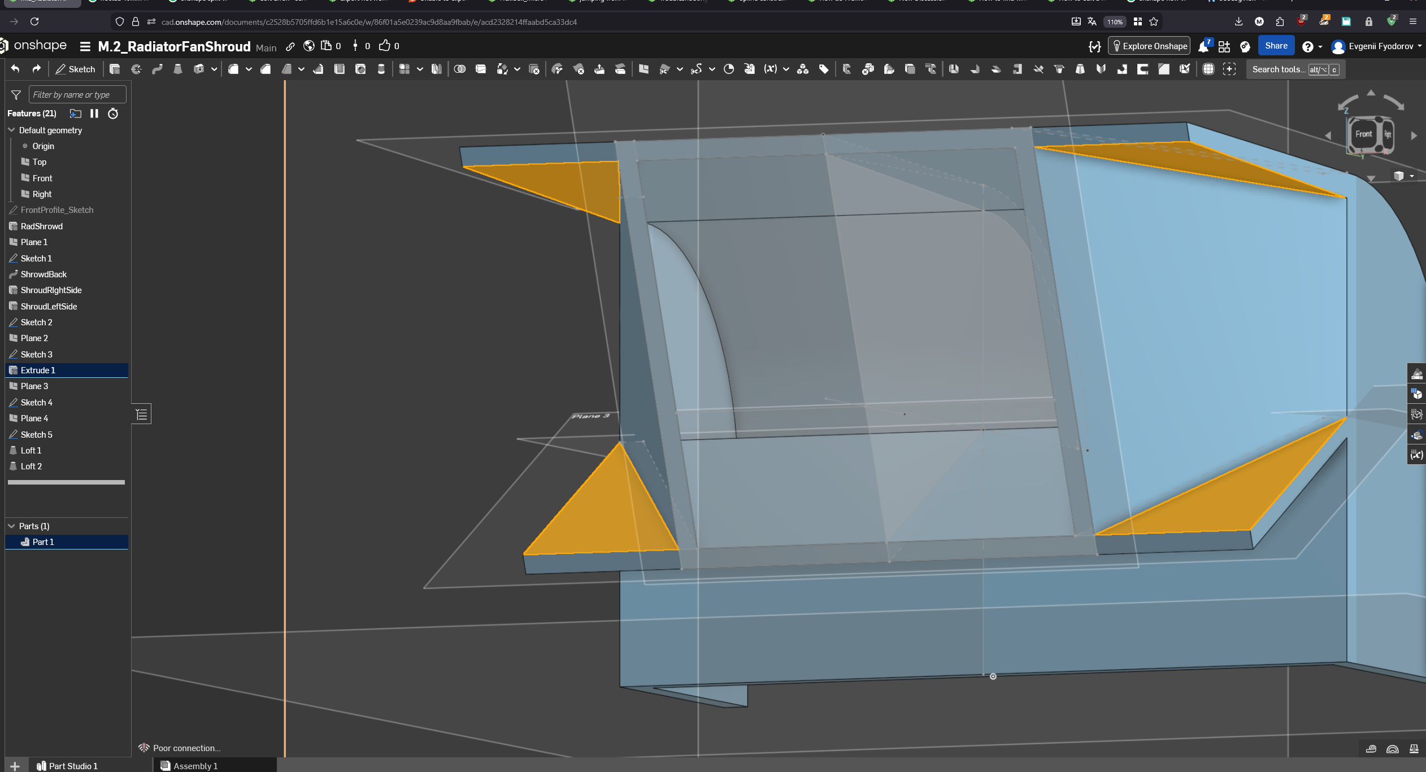Switch to the Assembly 1 tab
1426x772 pixels.
coord(195,766)
